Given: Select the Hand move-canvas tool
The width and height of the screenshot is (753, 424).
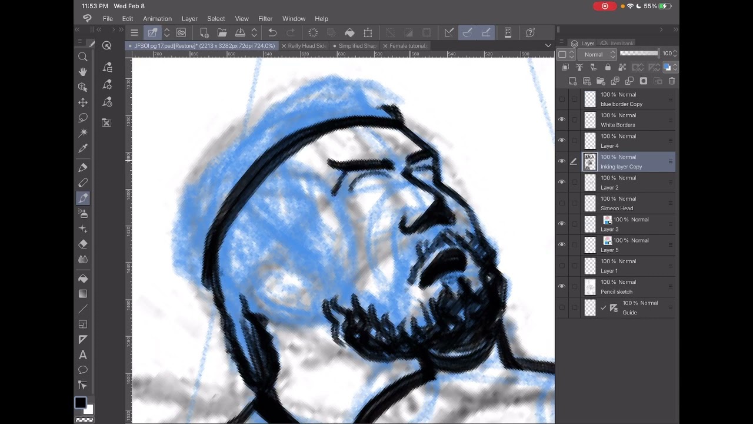Looking at the screenshot, I should coord(83,72).
